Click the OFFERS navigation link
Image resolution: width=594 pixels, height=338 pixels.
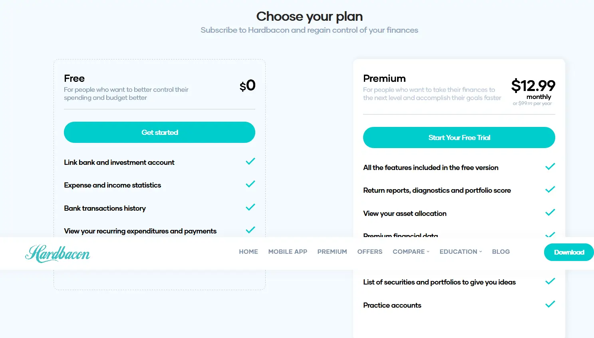(x=370, y=251)
